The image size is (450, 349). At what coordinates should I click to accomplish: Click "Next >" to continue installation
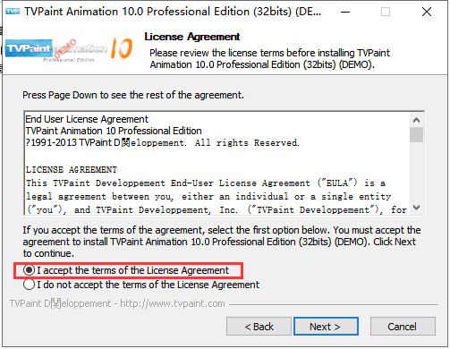(326, 327)
